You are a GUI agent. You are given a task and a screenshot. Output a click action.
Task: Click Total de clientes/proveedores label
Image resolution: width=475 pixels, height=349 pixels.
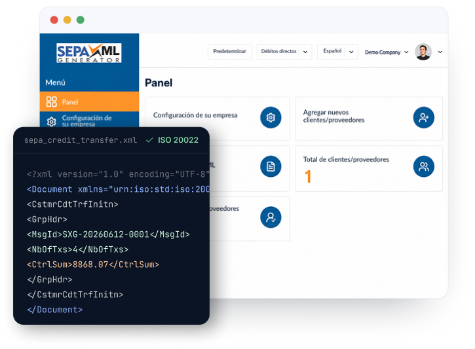tap(346, 159)
